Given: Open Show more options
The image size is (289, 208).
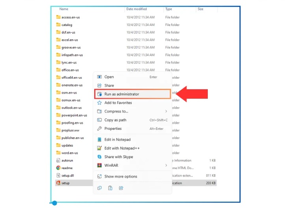Looking at the screenshot, I should tap(120, 177).
